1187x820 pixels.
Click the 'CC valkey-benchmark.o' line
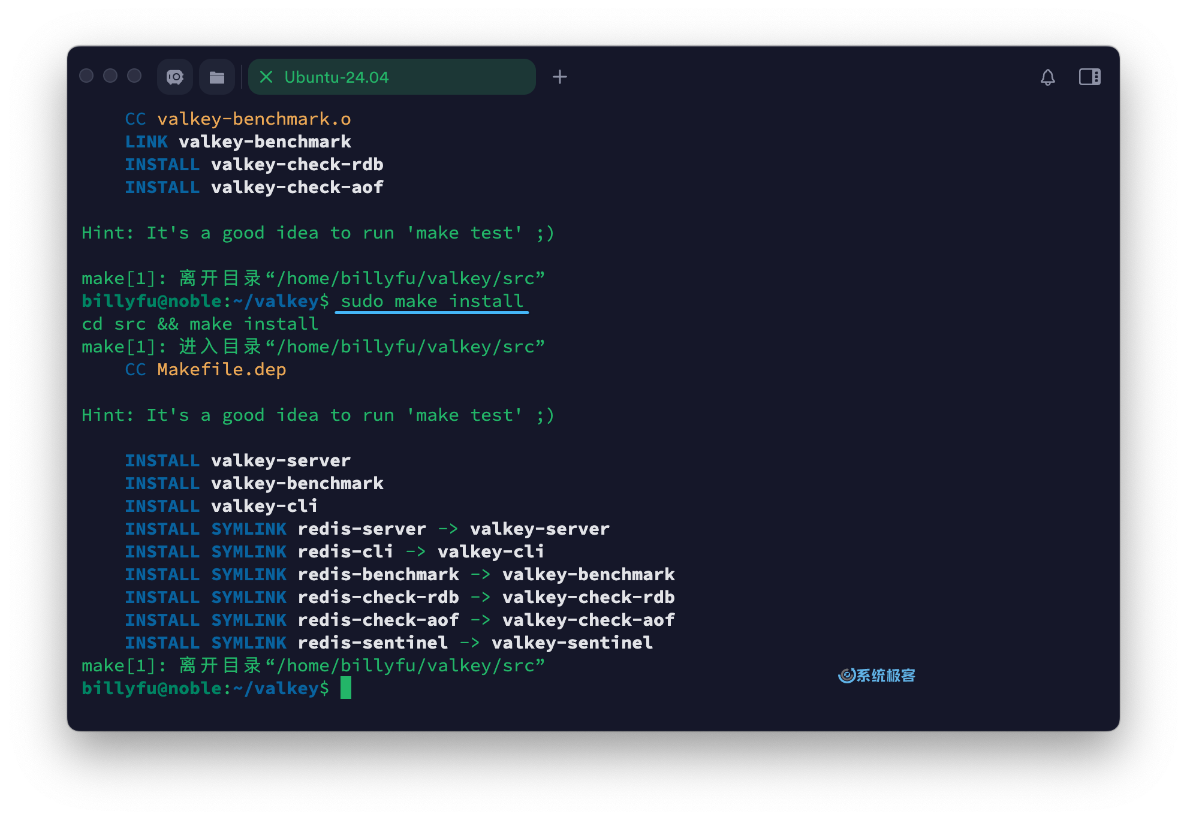[238, 119]
